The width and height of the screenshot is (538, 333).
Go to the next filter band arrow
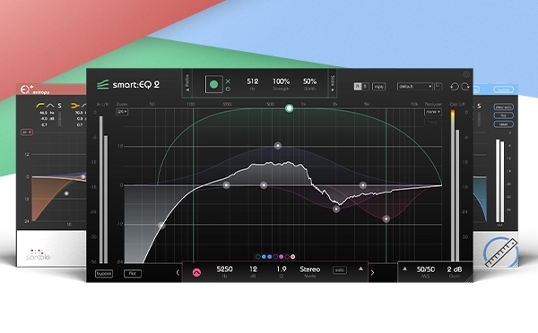(373, 273)
